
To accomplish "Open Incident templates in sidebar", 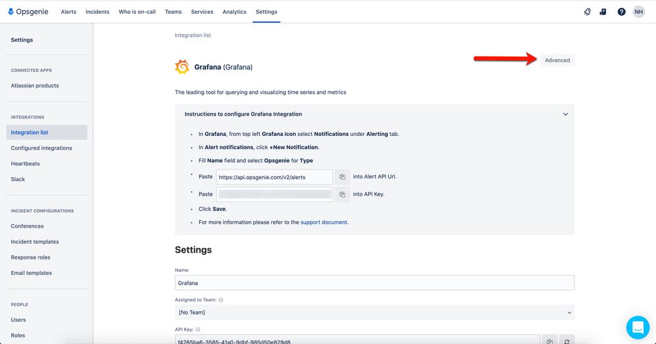I will pos(35,242).
